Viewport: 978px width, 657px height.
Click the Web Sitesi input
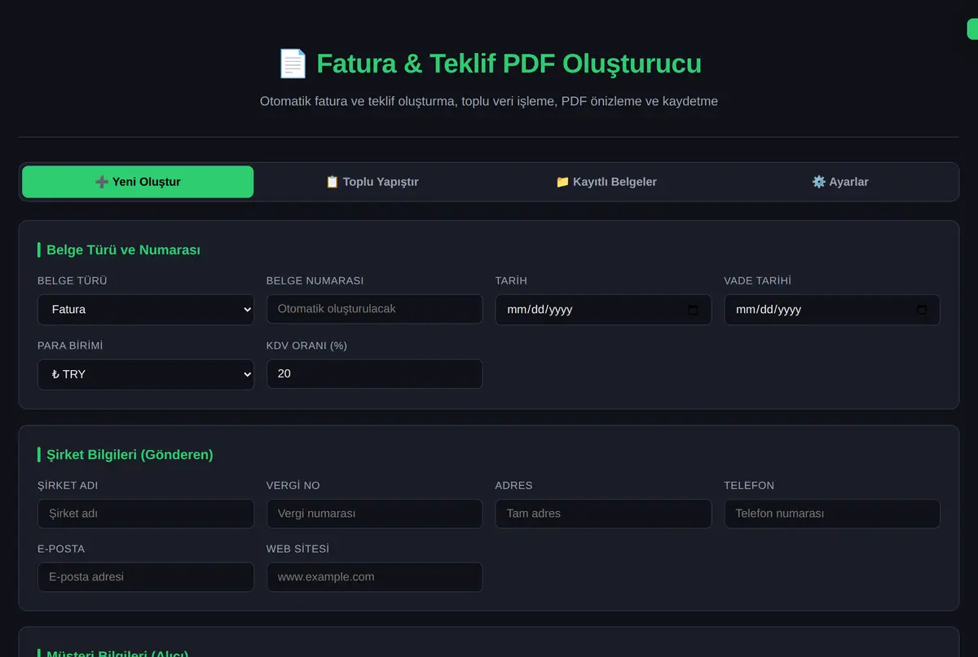pos(375,577)
